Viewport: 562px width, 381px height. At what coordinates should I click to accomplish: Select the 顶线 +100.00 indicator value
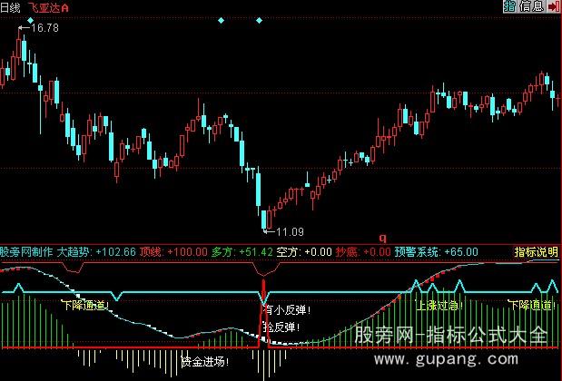[173, 252]
